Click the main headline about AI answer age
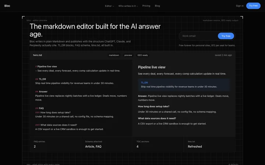The image size is (265, 165). (x=95, y=30)
